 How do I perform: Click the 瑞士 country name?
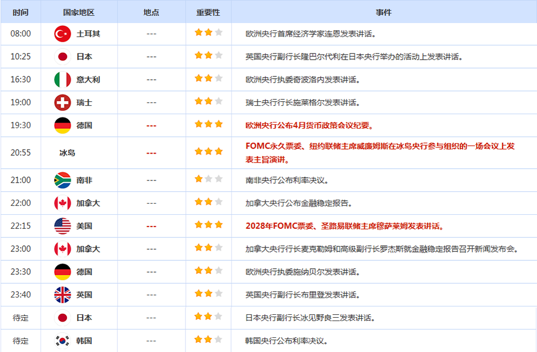(x=85, y=102)
